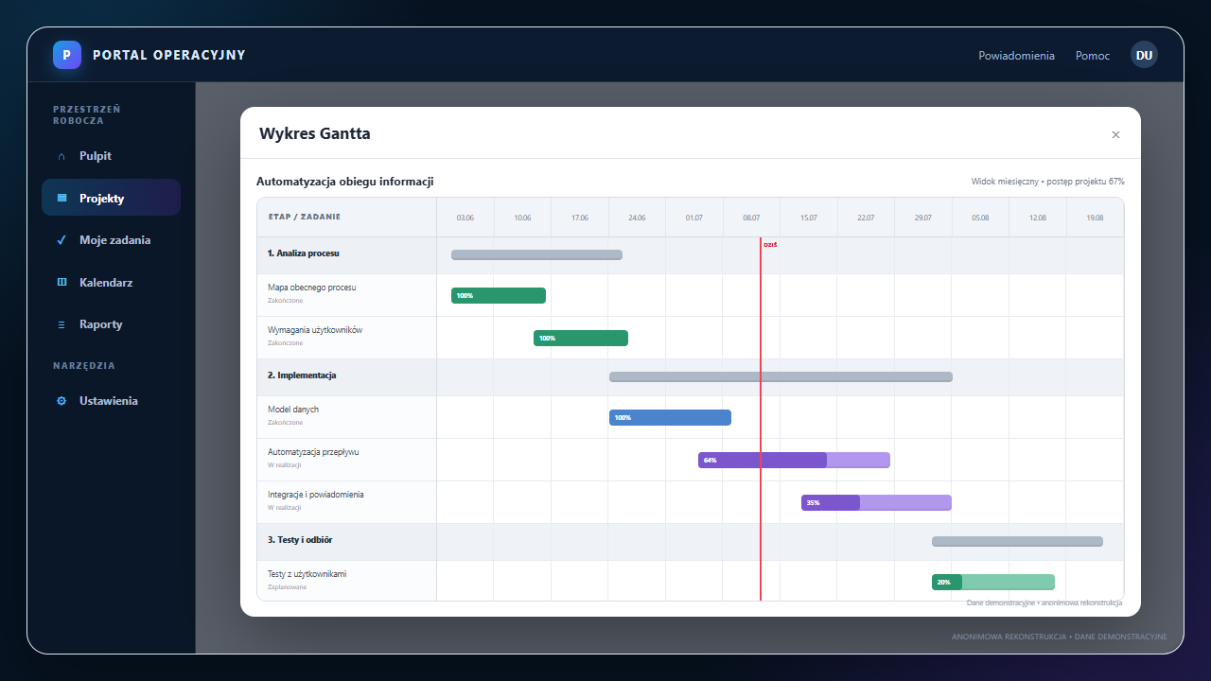Click the Wykres Gantta dialog title
1211x681 pixels.
coord(315,133)
